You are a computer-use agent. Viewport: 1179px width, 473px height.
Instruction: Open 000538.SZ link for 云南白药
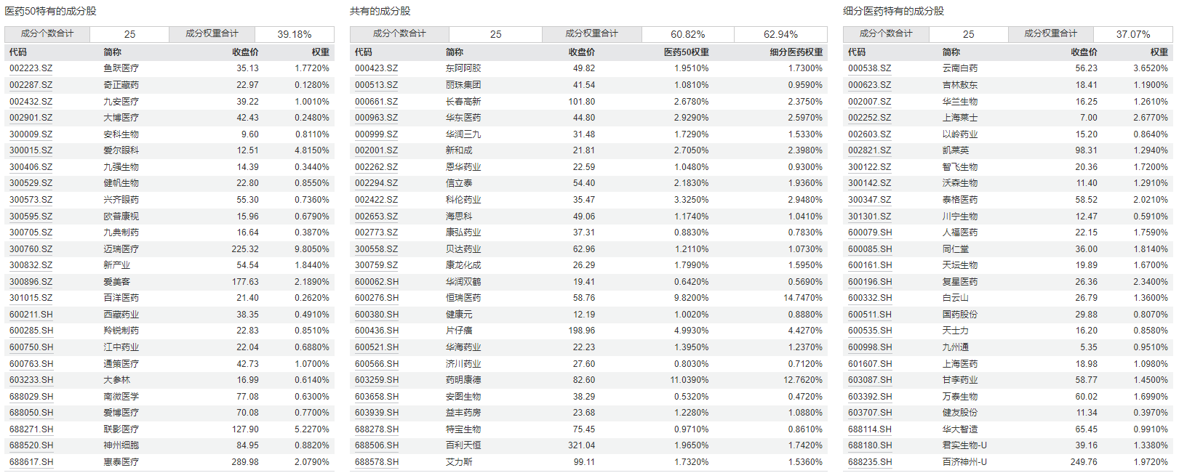869,68
